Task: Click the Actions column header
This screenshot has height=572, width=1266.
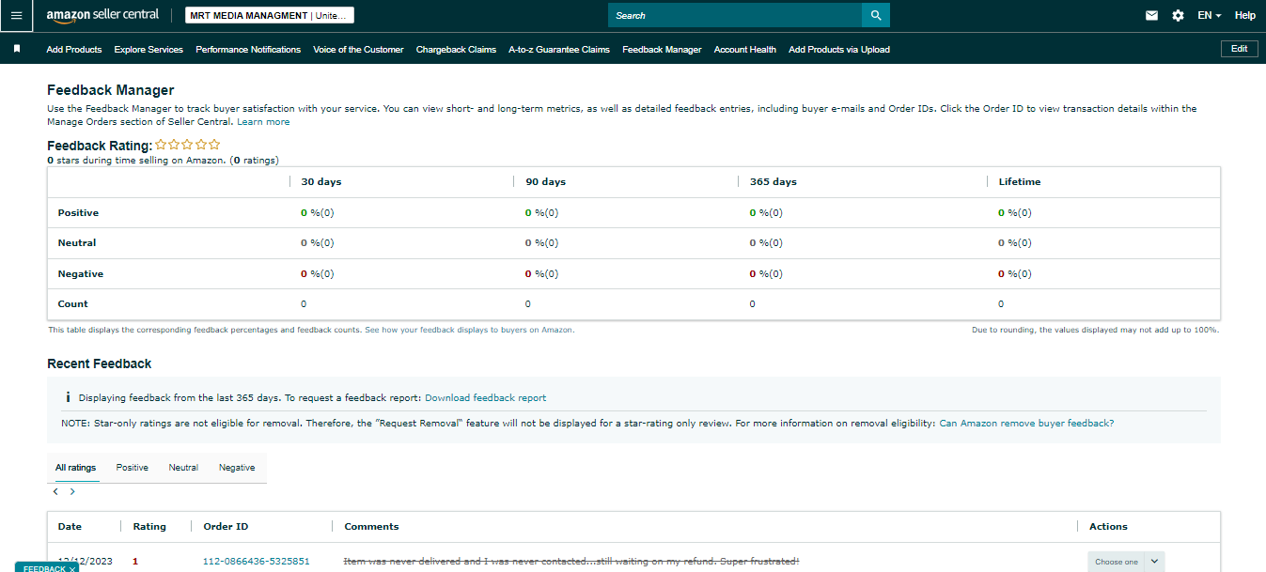Action: (x=1108, y=527)
